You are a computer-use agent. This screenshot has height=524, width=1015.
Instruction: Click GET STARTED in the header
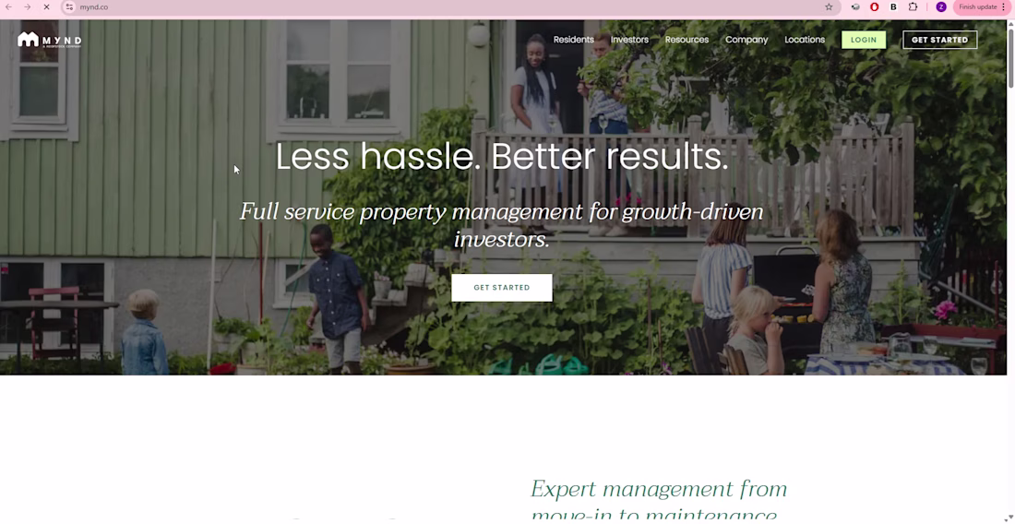click(x=940, y=40)
